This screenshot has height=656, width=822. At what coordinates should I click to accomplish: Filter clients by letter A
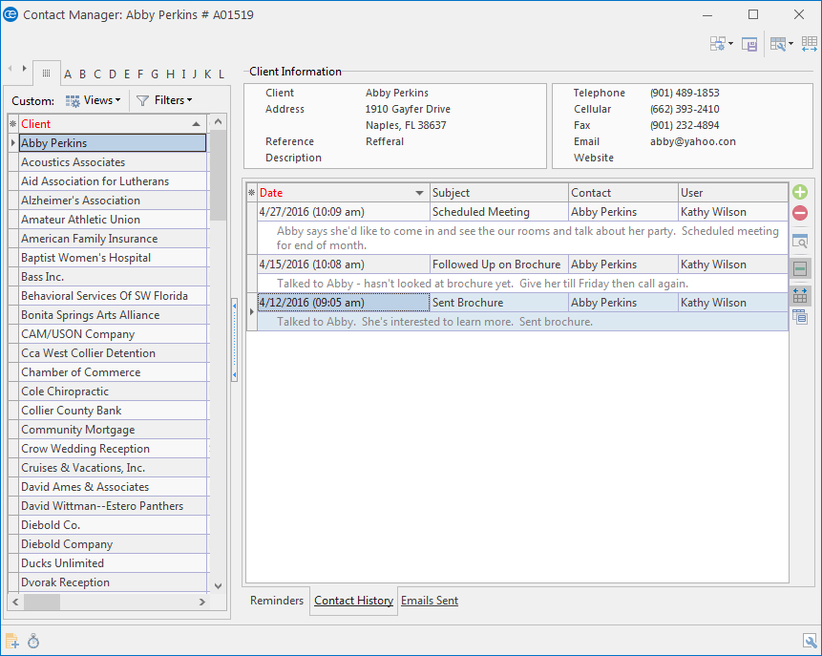pyautogui.click(x=68, y=74)
